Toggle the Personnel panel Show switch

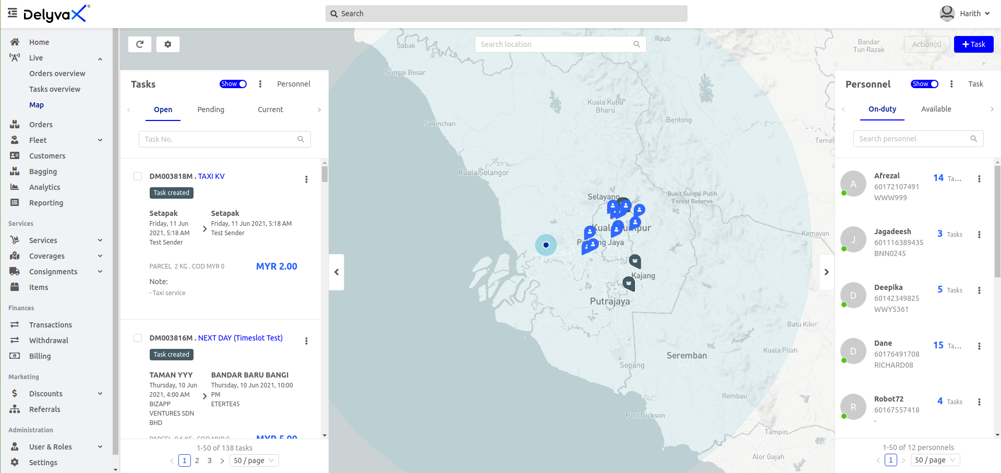click(x=924, y=84)
